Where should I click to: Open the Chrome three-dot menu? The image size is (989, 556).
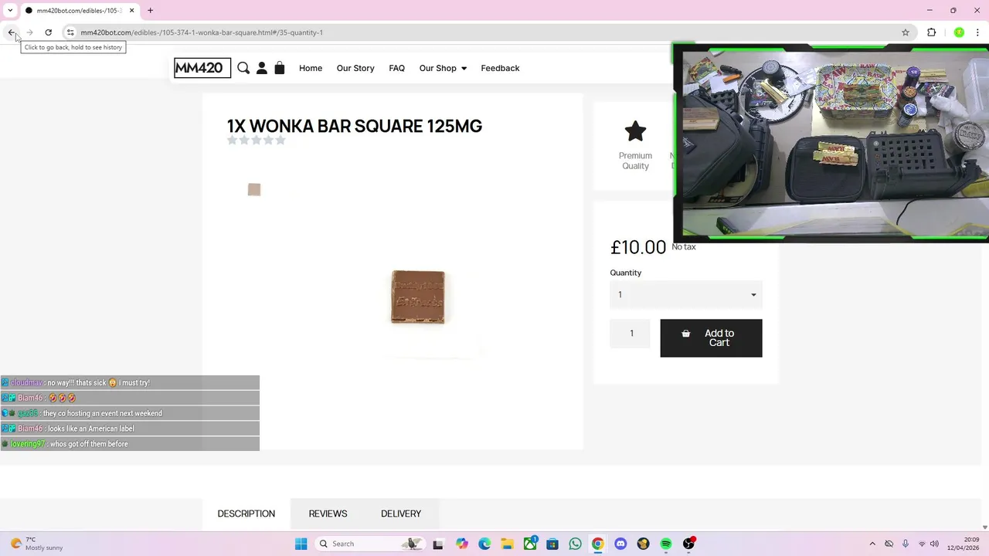[978, 32]
